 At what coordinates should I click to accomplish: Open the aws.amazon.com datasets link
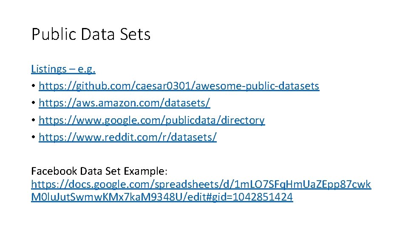(124, 103)
